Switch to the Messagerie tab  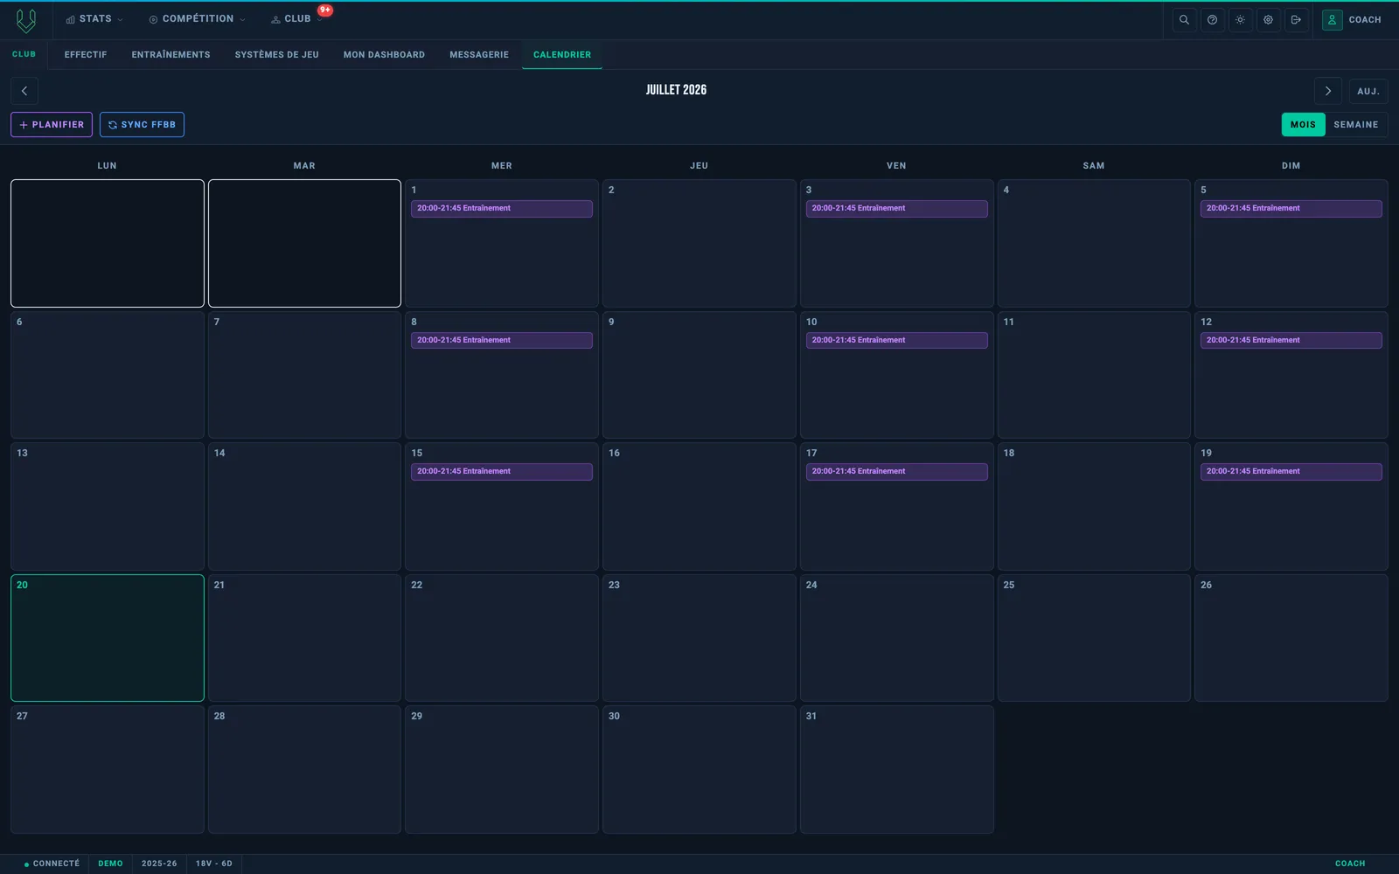[x=479, y=55]
